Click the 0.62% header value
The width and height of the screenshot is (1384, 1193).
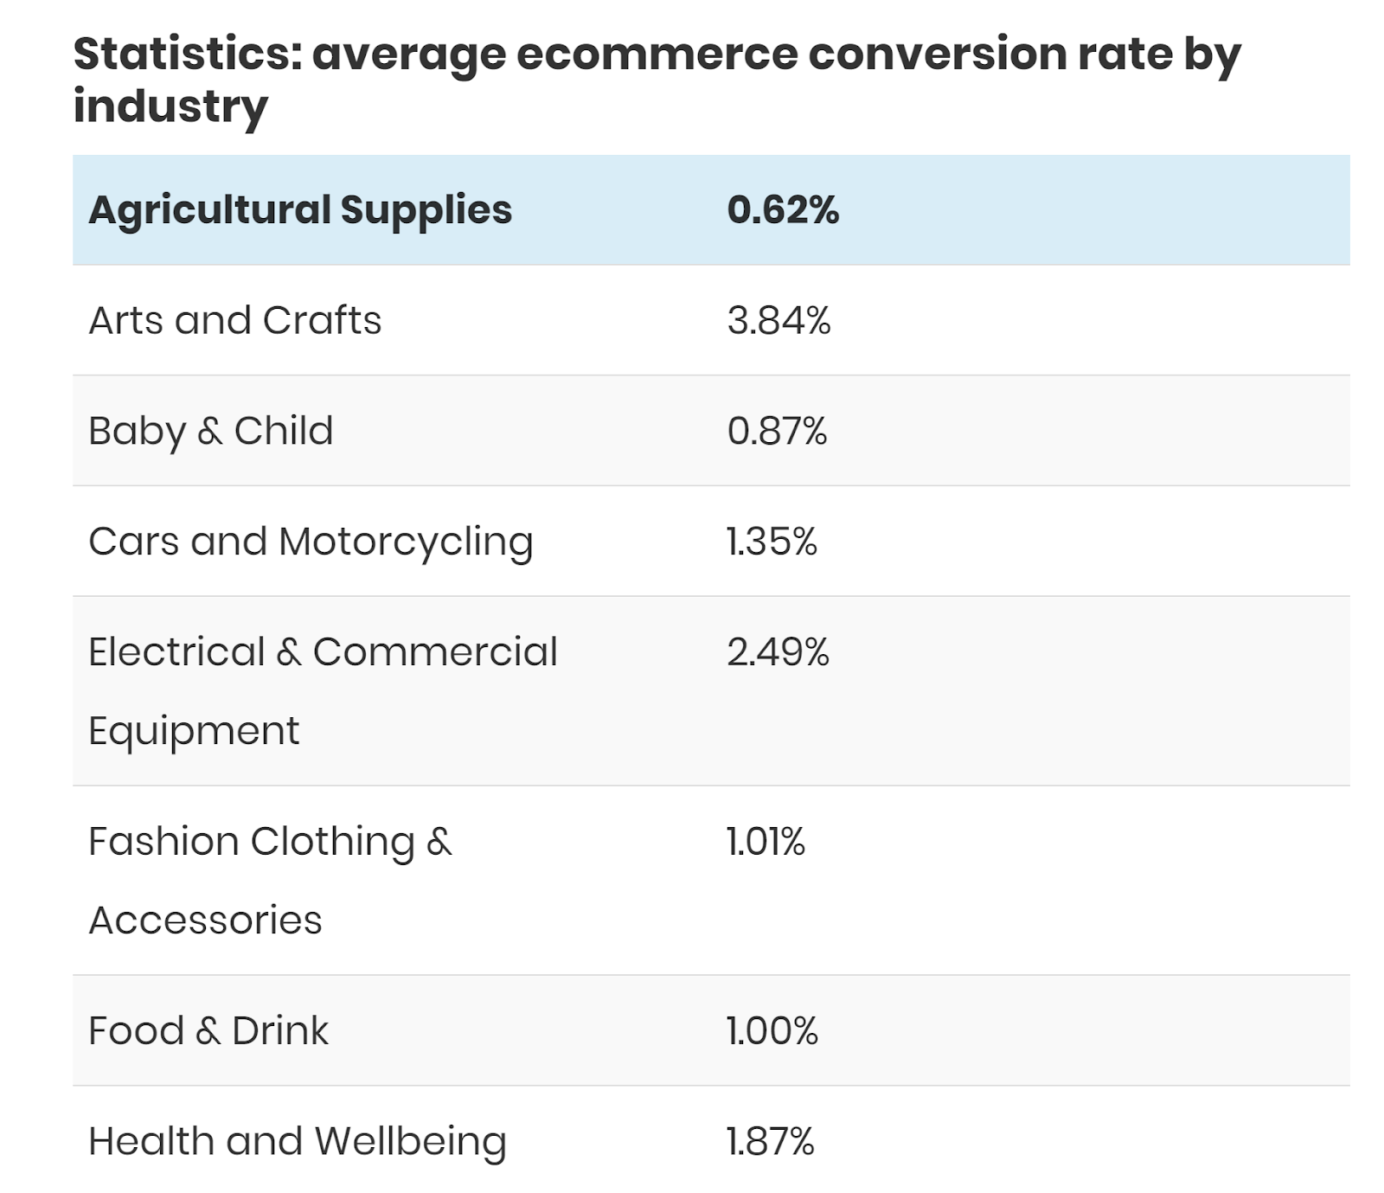783,210
